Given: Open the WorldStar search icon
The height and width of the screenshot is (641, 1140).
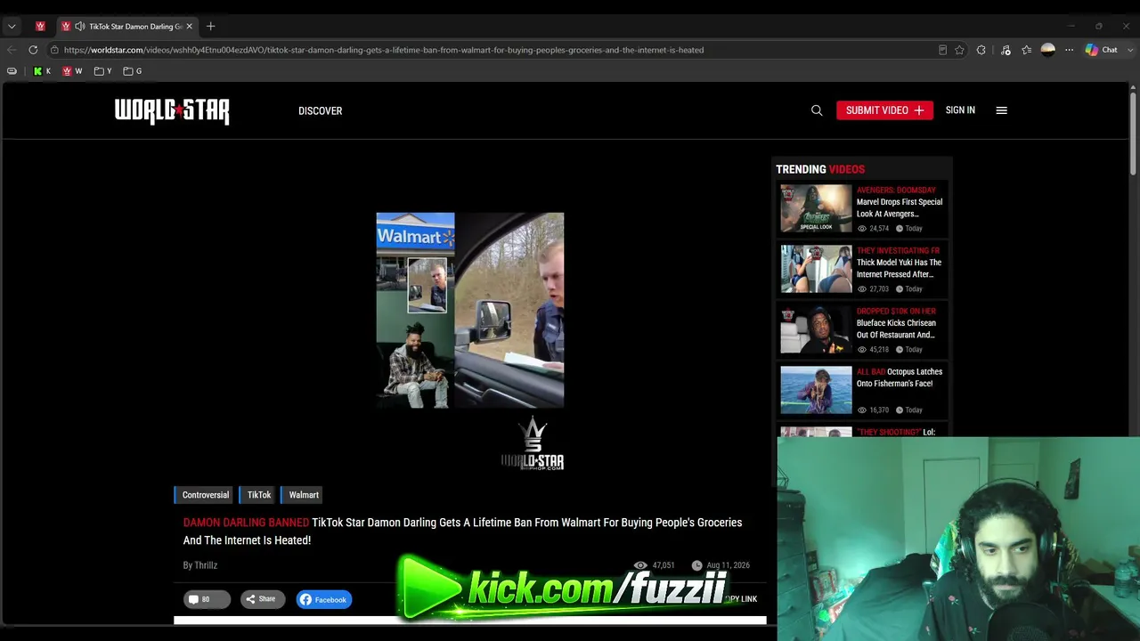Looking at the screenshot, I should point(817,110).
